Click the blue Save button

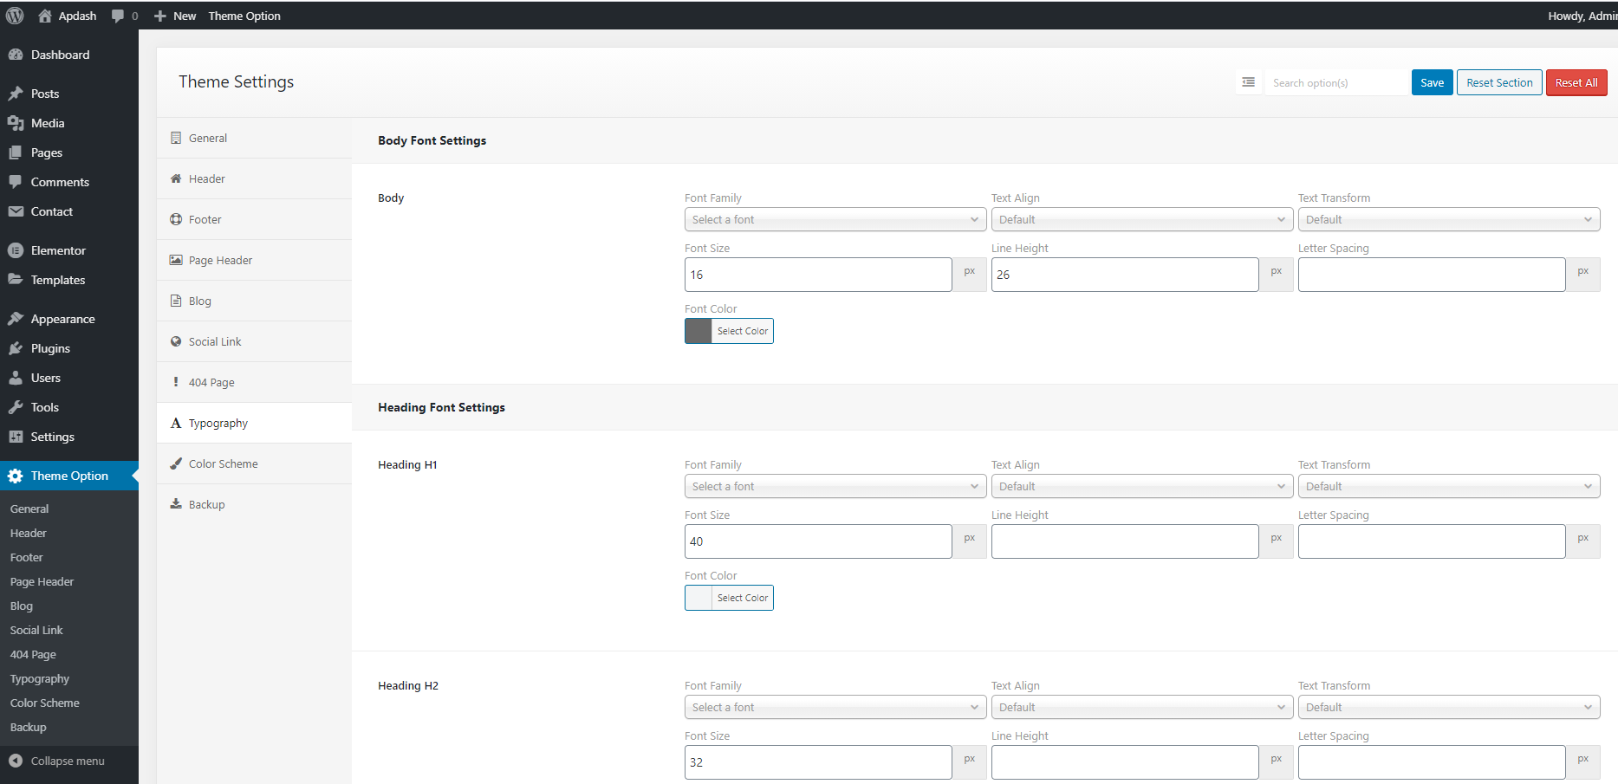click(1432, 82)
